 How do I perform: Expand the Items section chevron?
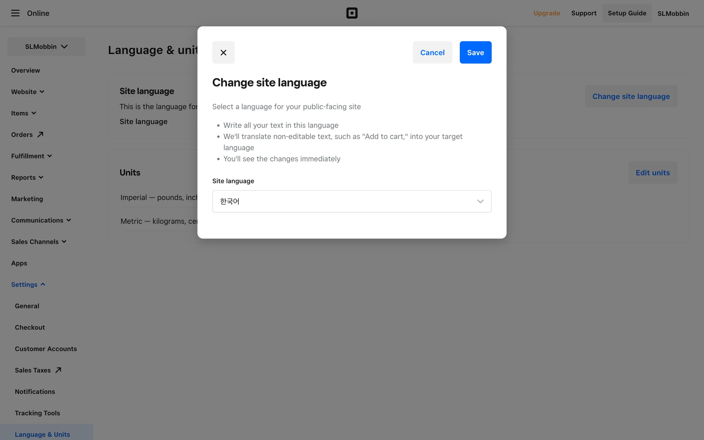click(34, 113)
